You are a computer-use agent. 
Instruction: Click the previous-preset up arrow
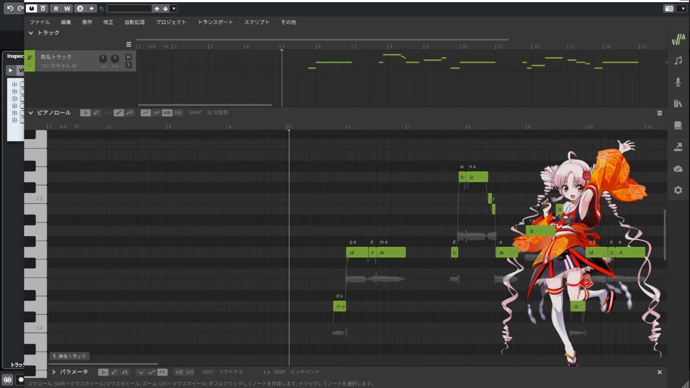[157, 9]
